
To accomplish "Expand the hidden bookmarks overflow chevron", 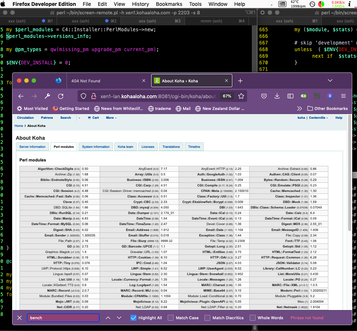I will click(300, 108).
